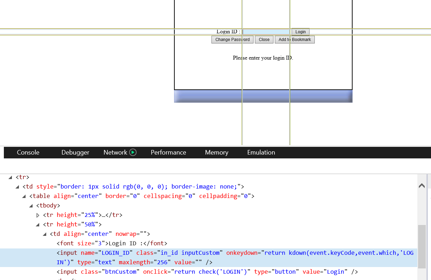The width and height of the screenshot is (431, 280).
Task: Collapse the tbody node
Action: point(31,206)
